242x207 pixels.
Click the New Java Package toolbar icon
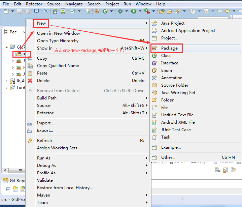pos(97,11)
